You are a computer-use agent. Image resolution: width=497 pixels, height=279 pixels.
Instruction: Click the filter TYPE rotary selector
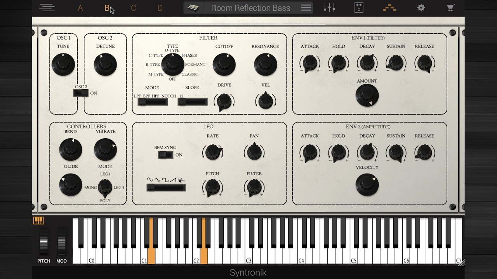(173, 64)
